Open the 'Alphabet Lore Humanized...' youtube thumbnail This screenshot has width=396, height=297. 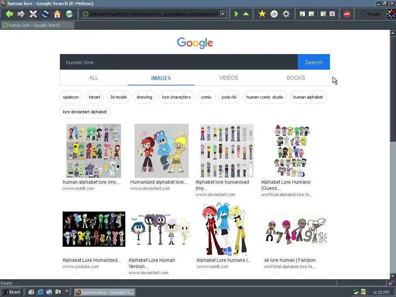pyautogui.click(x=94, y=229)
